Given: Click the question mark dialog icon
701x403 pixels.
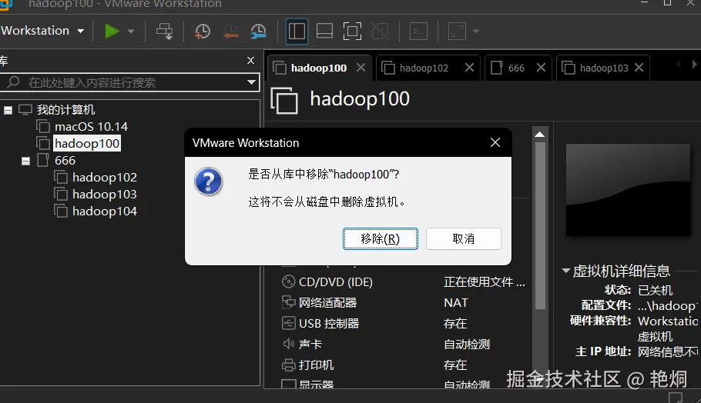Looking at the screenshot, I should [x=208, y=182].
